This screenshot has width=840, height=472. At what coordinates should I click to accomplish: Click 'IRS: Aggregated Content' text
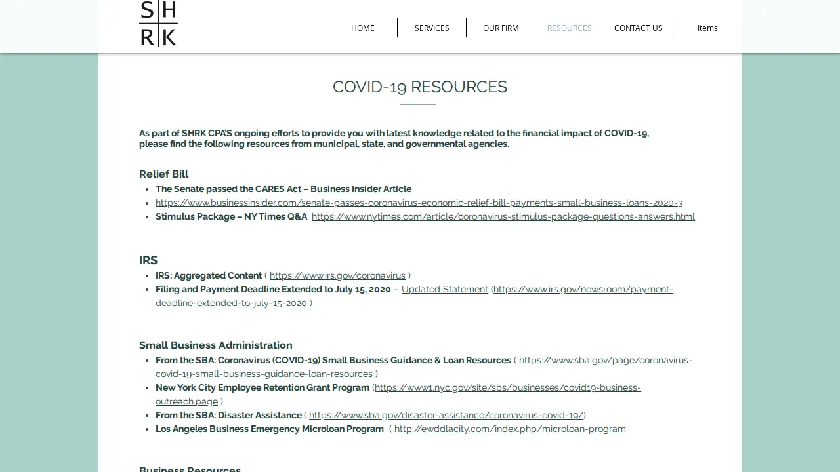(209, 275)
